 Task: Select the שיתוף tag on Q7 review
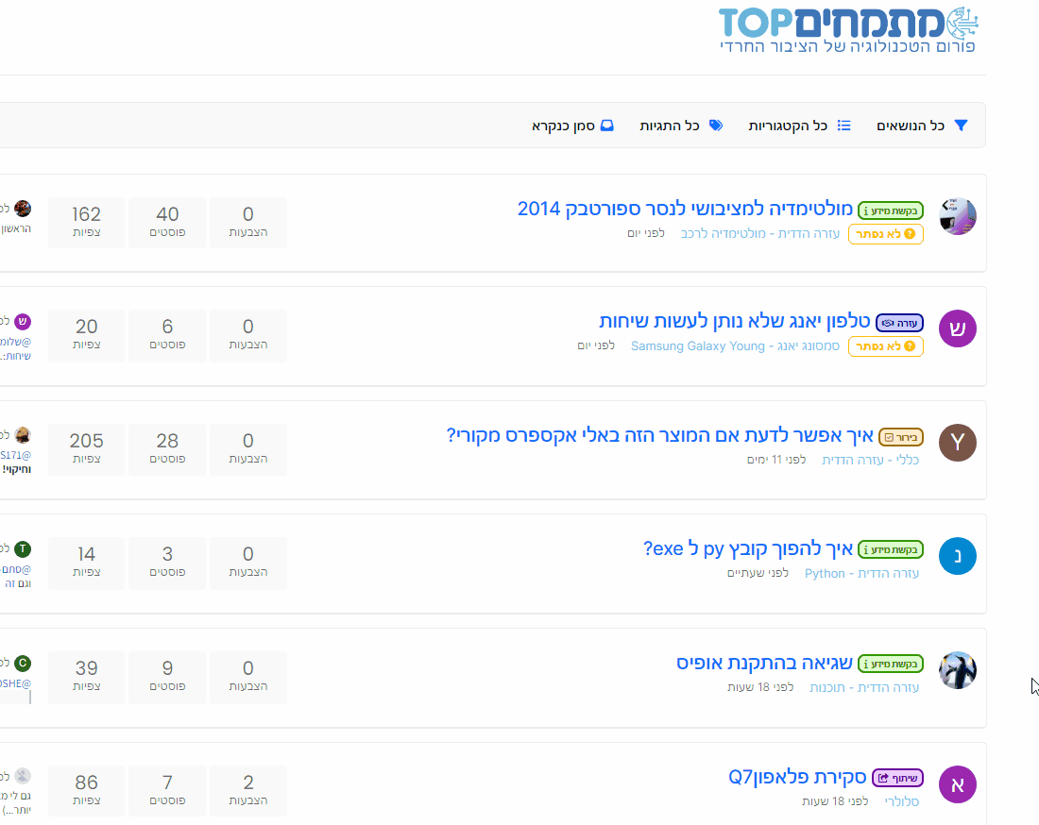pos(896,778)
